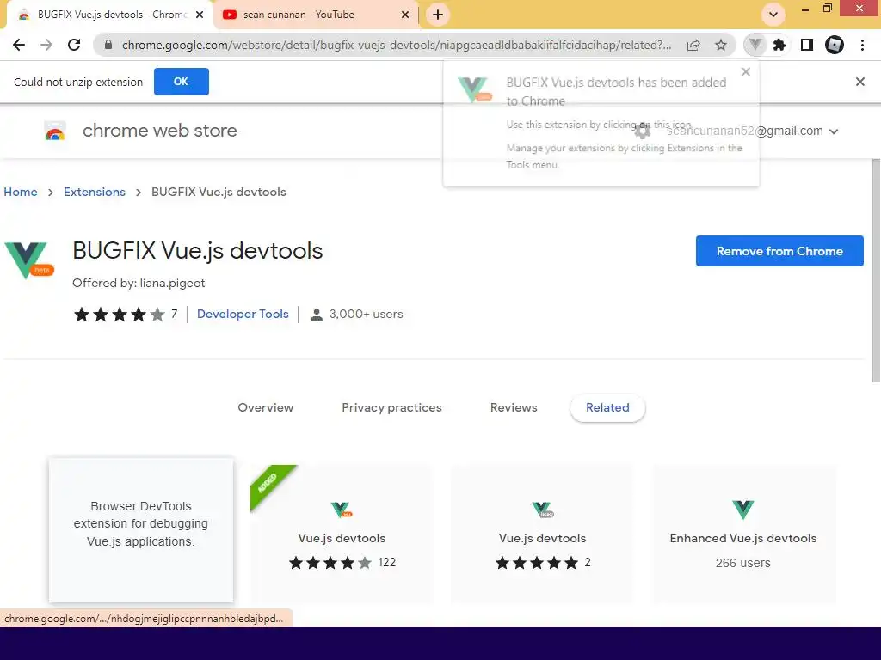Click the address bar URL field
The height and width of the screenshot is (660, 881).
pyautogui.click(x=396, y=45)
